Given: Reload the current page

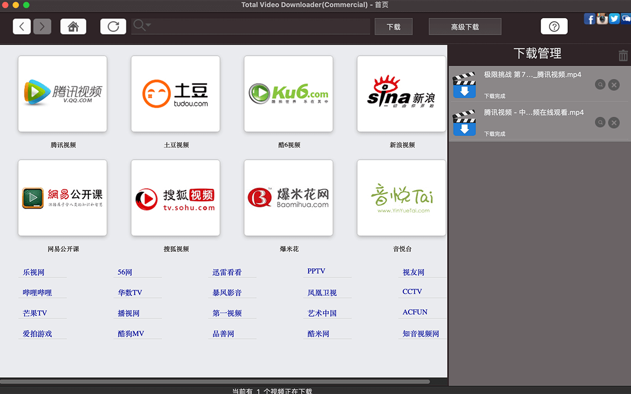Looking at the screenshot, I should [x=113, y=26].
